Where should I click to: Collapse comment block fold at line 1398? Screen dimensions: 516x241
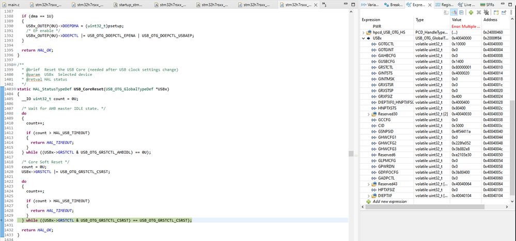click(x=15, y=65)
